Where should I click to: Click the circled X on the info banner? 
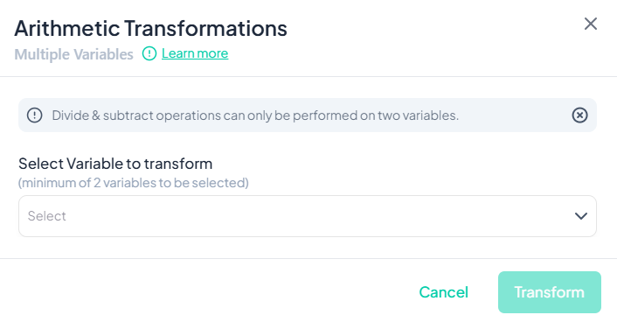579,115
